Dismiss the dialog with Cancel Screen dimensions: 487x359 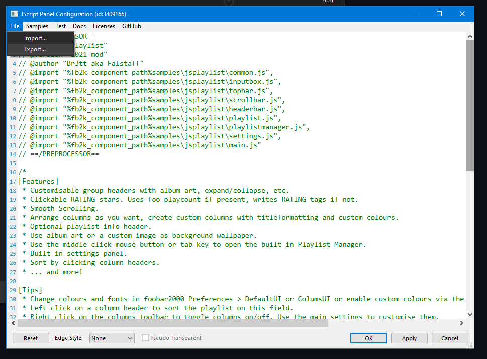click(449, 338)
